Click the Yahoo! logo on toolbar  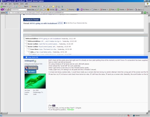(x=3, y=10)
